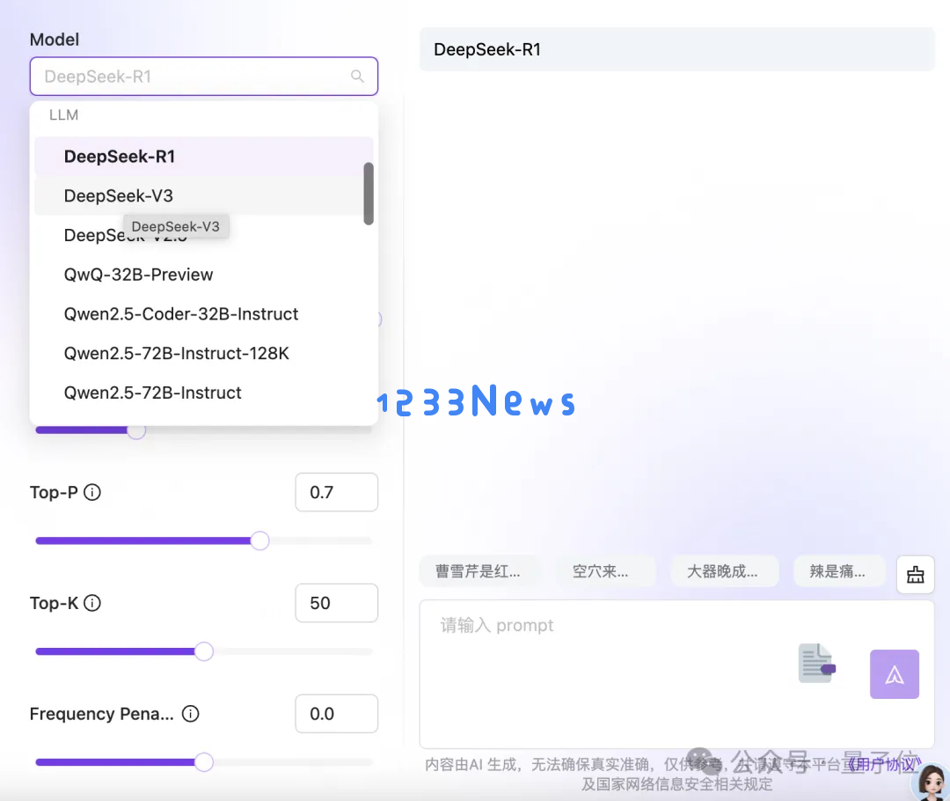Click the 辣是痛... suggestion chip
The height and width of the screenshot is (801, 950).
click(x=838, y=571)
